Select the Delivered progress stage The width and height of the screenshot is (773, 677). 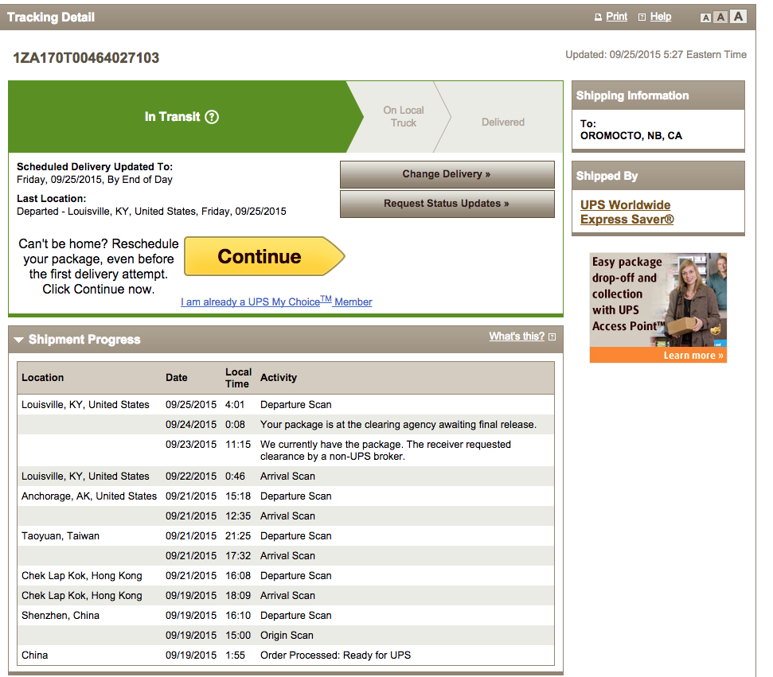coord(503,123)
